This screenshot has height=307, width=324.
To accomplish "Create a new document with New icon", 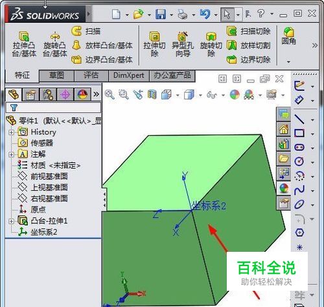I will click(116, 14).
